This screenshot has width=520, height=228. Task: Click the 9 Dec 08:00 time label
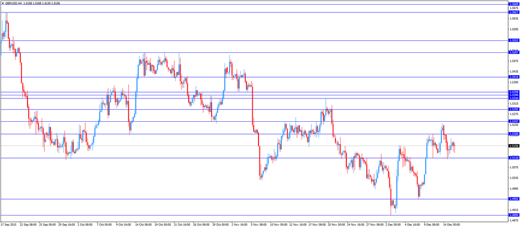[x=432, y=224]
